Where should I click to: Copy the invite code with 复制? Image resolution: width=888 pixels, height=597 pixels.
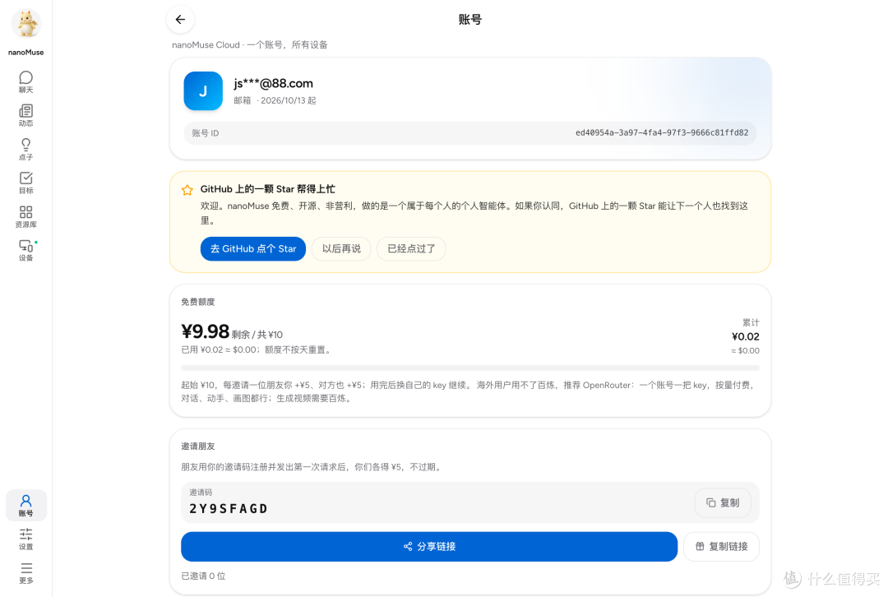(x=723, y=502)
